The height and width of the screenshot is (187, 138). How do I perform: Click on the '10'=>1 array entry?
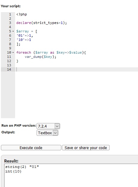24,40
